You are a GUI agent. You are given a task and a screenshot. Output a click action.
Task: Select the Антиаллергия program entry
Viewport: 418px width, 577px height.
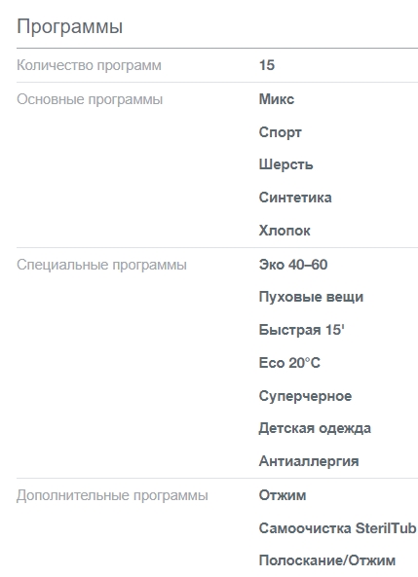(x=309, y=461)
